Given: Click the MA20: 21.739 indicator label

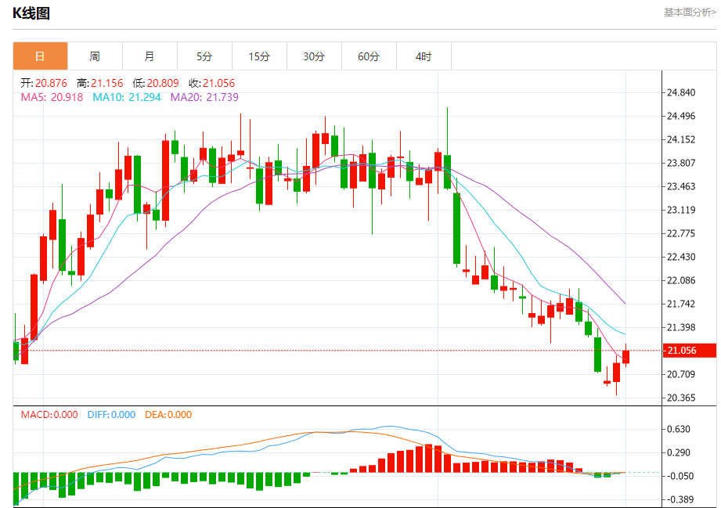Looking at the screenshot, I should pyautogui.click(x=204, y=97).
